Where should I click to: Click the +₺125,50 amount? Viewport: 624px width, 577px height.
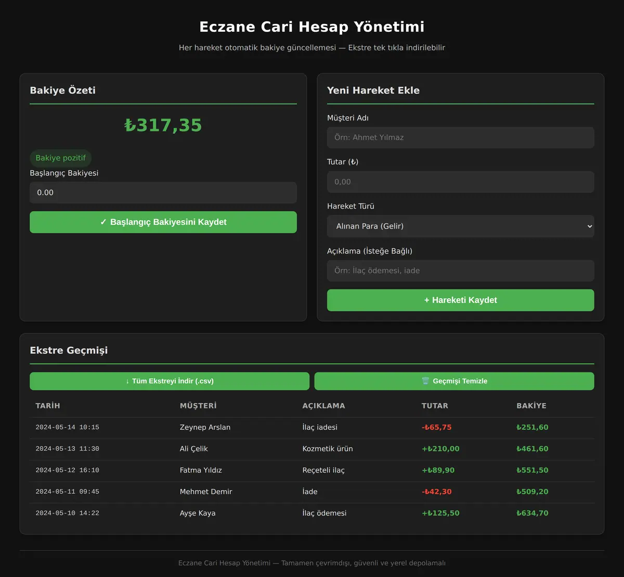[440, 513]
